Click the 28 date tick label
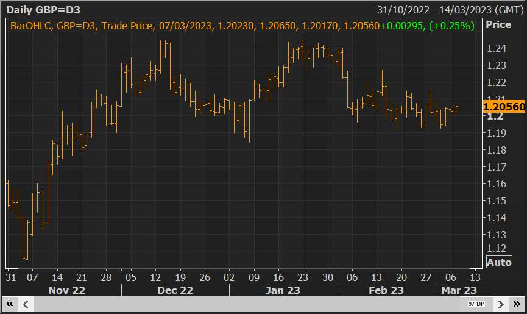Image resolution: width=527 pixels, height=314 pixels. click(x=106, y=277)
